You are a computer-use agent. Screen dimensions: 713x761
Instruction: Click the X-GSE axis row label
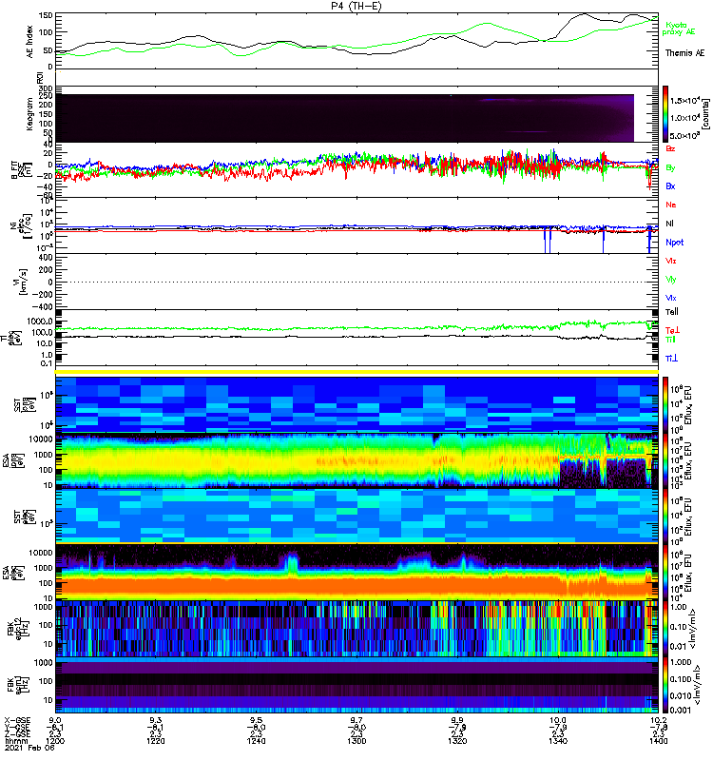(x=17, y=720)
